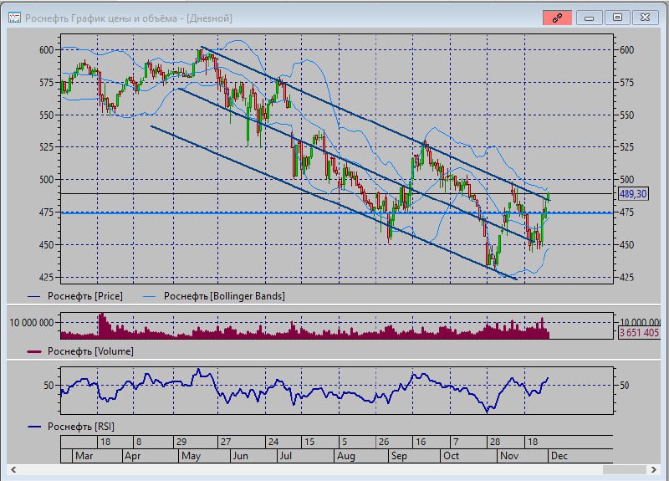The height and width of the screenshot is (481, 669).
Task: Minimize the Роснефть chart window
Action: click(590, 18)
